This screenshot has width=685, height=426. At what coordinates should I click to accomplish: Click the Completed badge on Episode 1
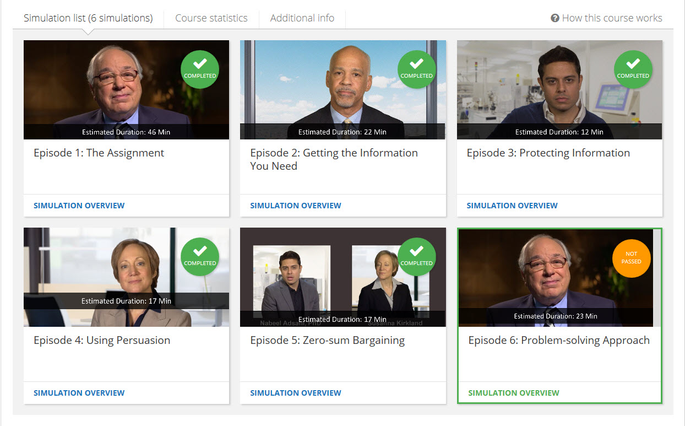(200, 69)
